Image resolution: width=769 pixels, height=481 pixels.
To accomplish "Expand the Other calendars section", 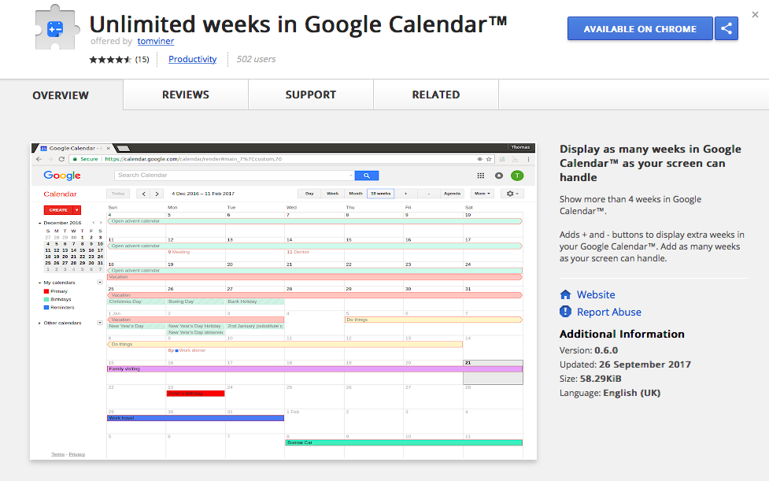I will [x=39, y=323].
